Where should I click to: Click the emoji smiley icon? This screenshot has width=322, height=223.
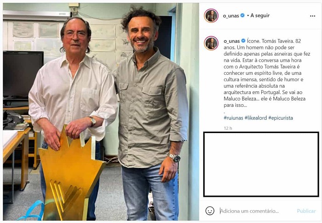tap(210, 211)
